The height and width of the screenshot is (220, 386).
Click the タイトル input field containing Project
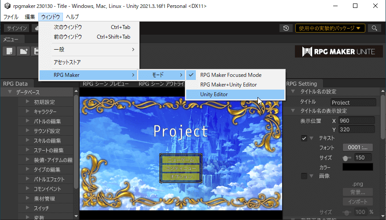pyautogui.click(x=353, y=102)
